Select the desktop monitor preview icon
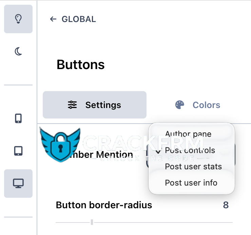This screenshot has height=235, width=251. coord(18,183)
